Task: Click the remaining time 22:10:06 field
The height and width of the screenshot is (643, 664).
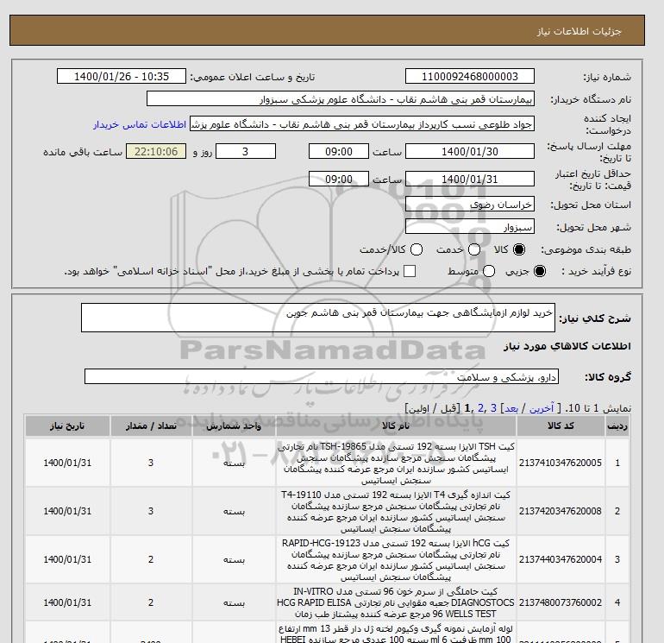Action: tap(156, 151)
